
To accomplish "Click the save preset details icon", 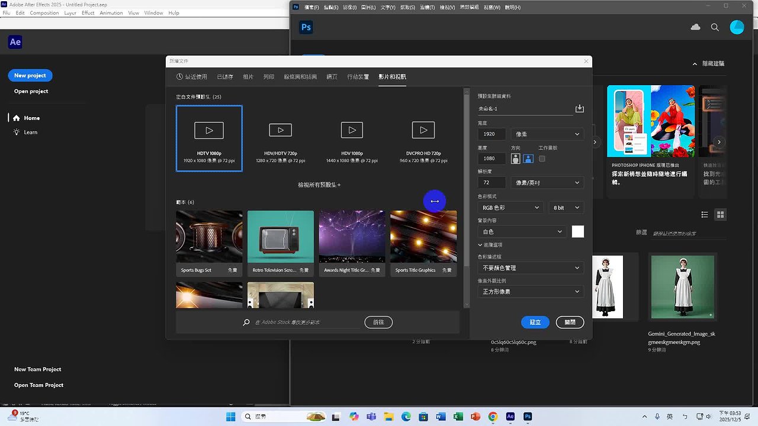I will pyautogui.click(x=580, y=108).
